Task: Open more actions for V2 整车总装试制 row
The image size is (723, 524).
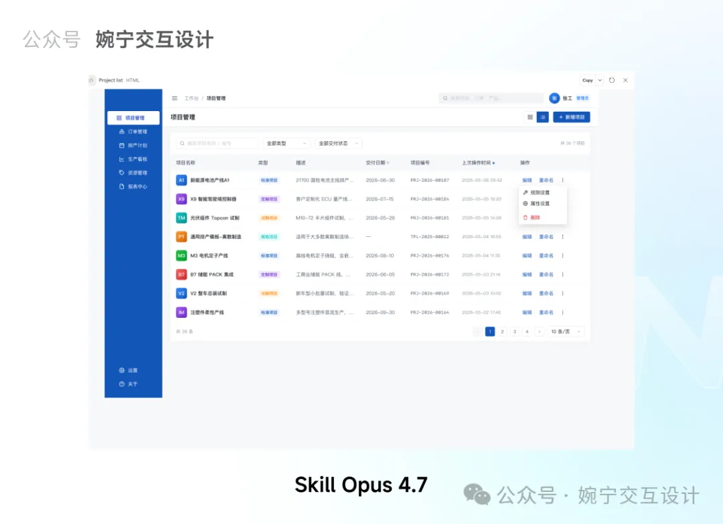Action: (562, 294)
